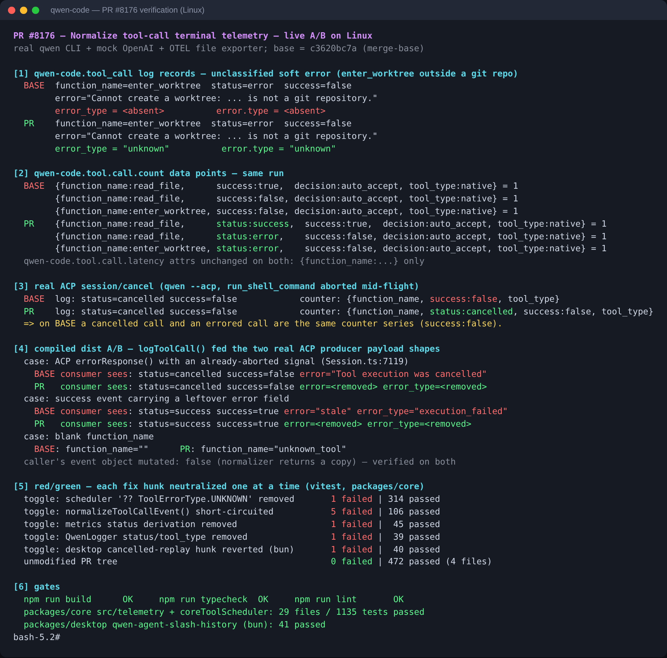Viewport: 667px width, 658px height.
Task: Select the gray line "caller's event object mutated: false"
Action: click(239, 462)
